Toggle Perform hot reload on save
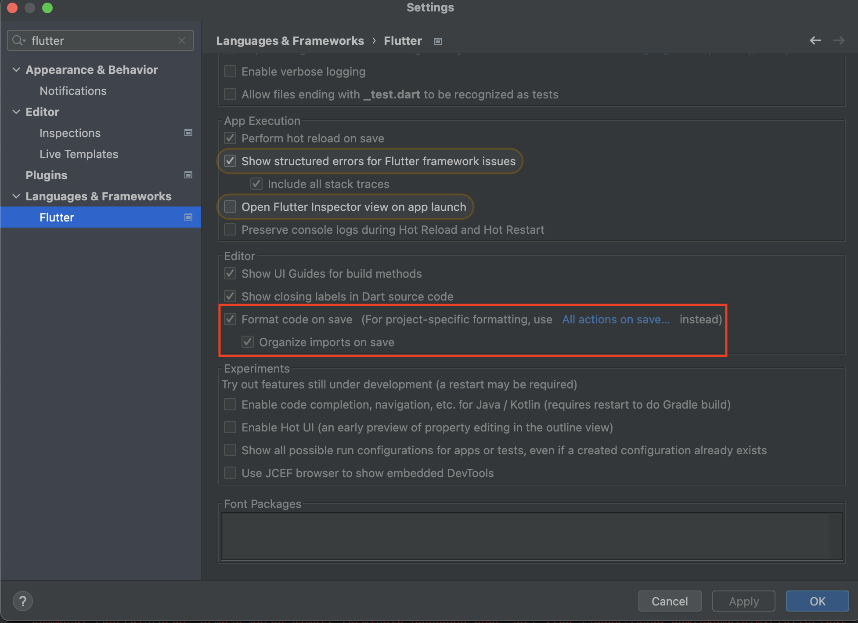 tap(230, 138)
